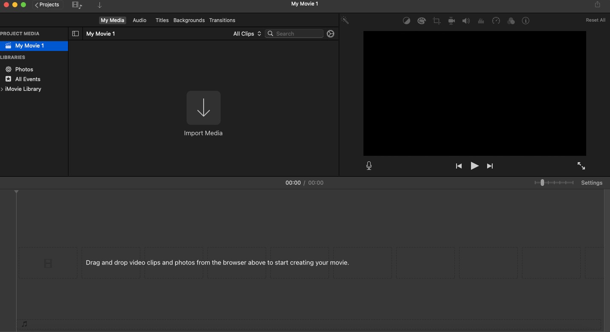This screenshot has width=610, height=332.
Task: Open Clip Filter and Audio Effects tool
Action: tap(511, 21)
